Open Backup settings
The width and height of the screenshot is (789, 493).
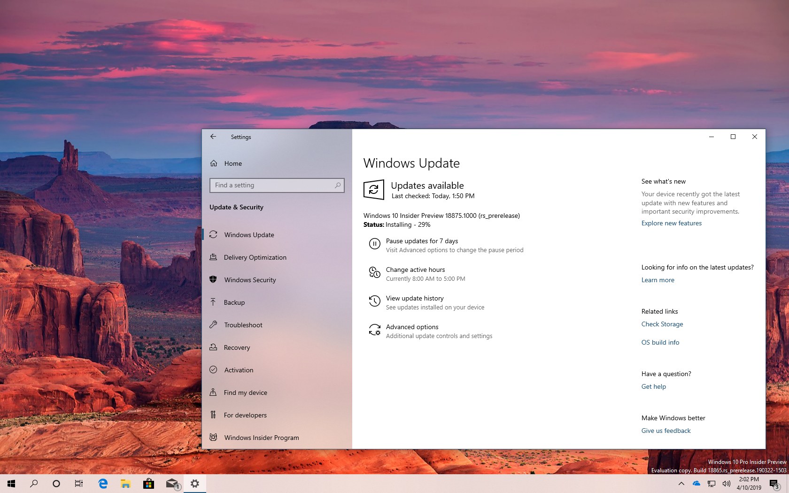pyautogui.click(x=234, y=302)
